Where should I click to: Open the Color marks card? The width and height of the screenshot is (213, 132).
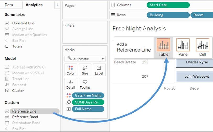point(71,70)
